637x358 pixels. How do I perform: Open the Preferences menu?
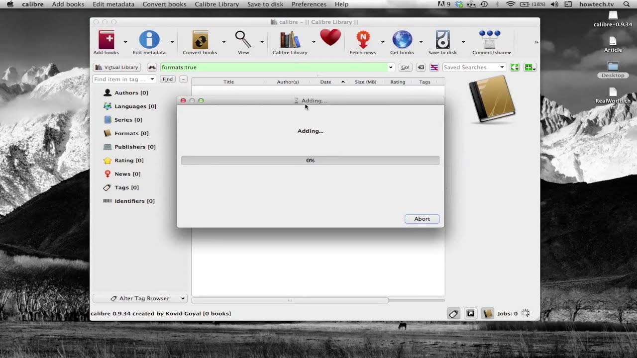click(309, 4)
